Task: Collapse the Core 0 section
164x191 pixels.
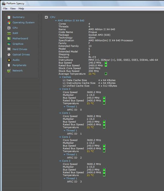Action: tap(60, 89)
